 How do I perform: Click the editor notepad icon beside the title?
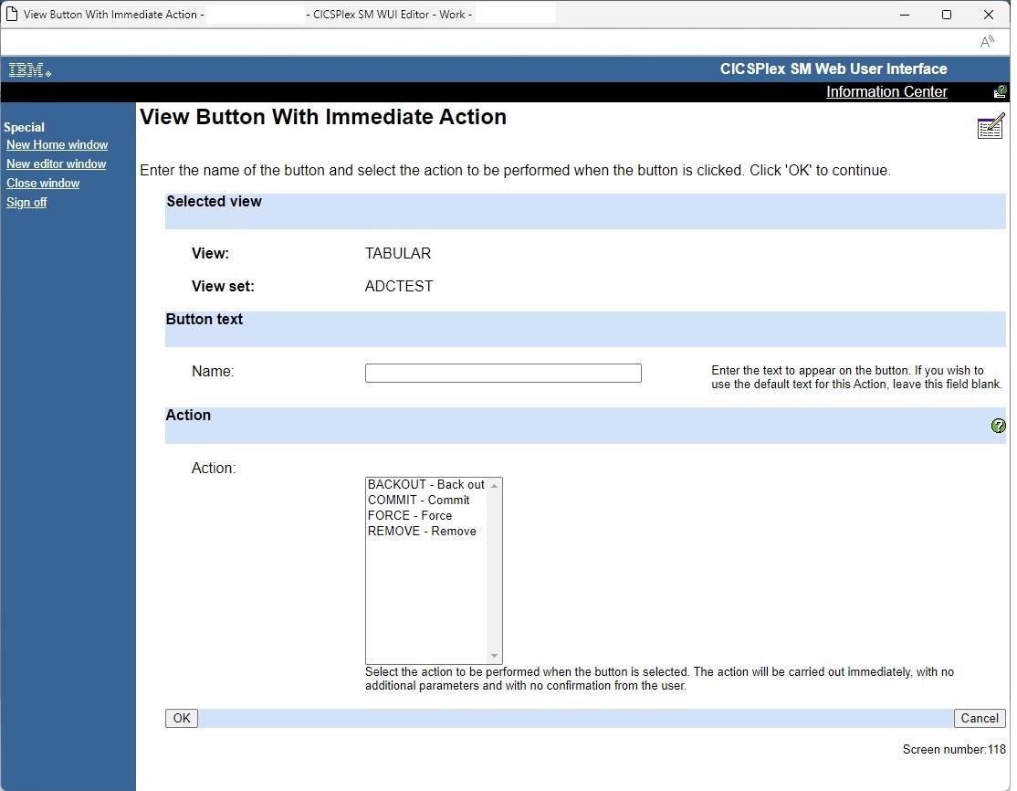click(x=991, y=126)
